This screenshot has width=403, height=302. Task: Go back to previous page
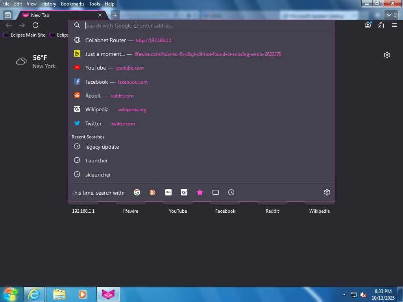[9, 25]
